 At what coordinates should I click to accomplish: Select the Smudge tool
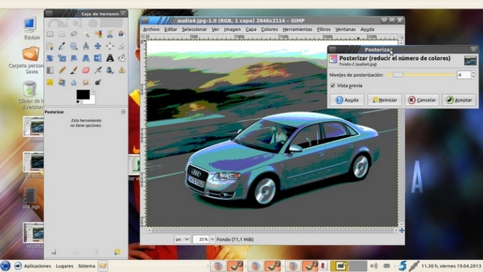pyautogui.click(x=86, y=82)
